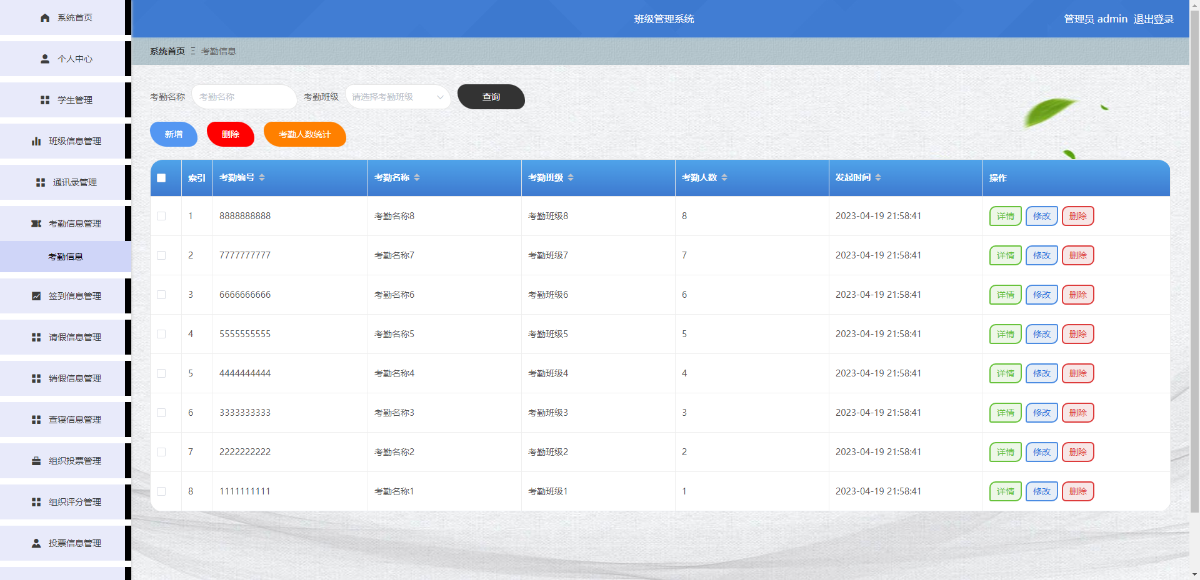The image size is (1200, 580).
Task: Select the 组织投票管理 vote icon
Action: pos(35,461)
